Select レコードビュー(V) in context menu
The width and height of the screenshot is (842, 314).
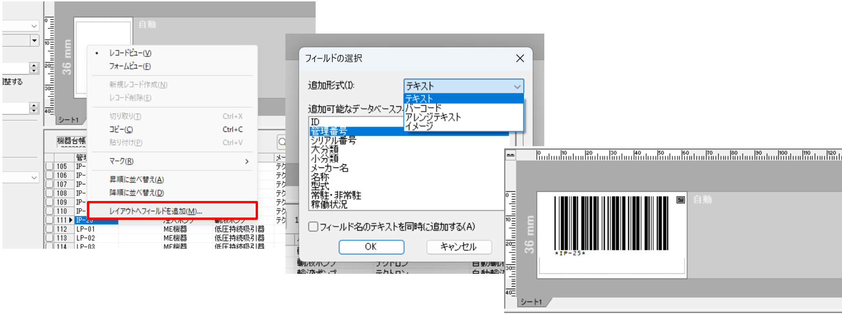[130, 53]
